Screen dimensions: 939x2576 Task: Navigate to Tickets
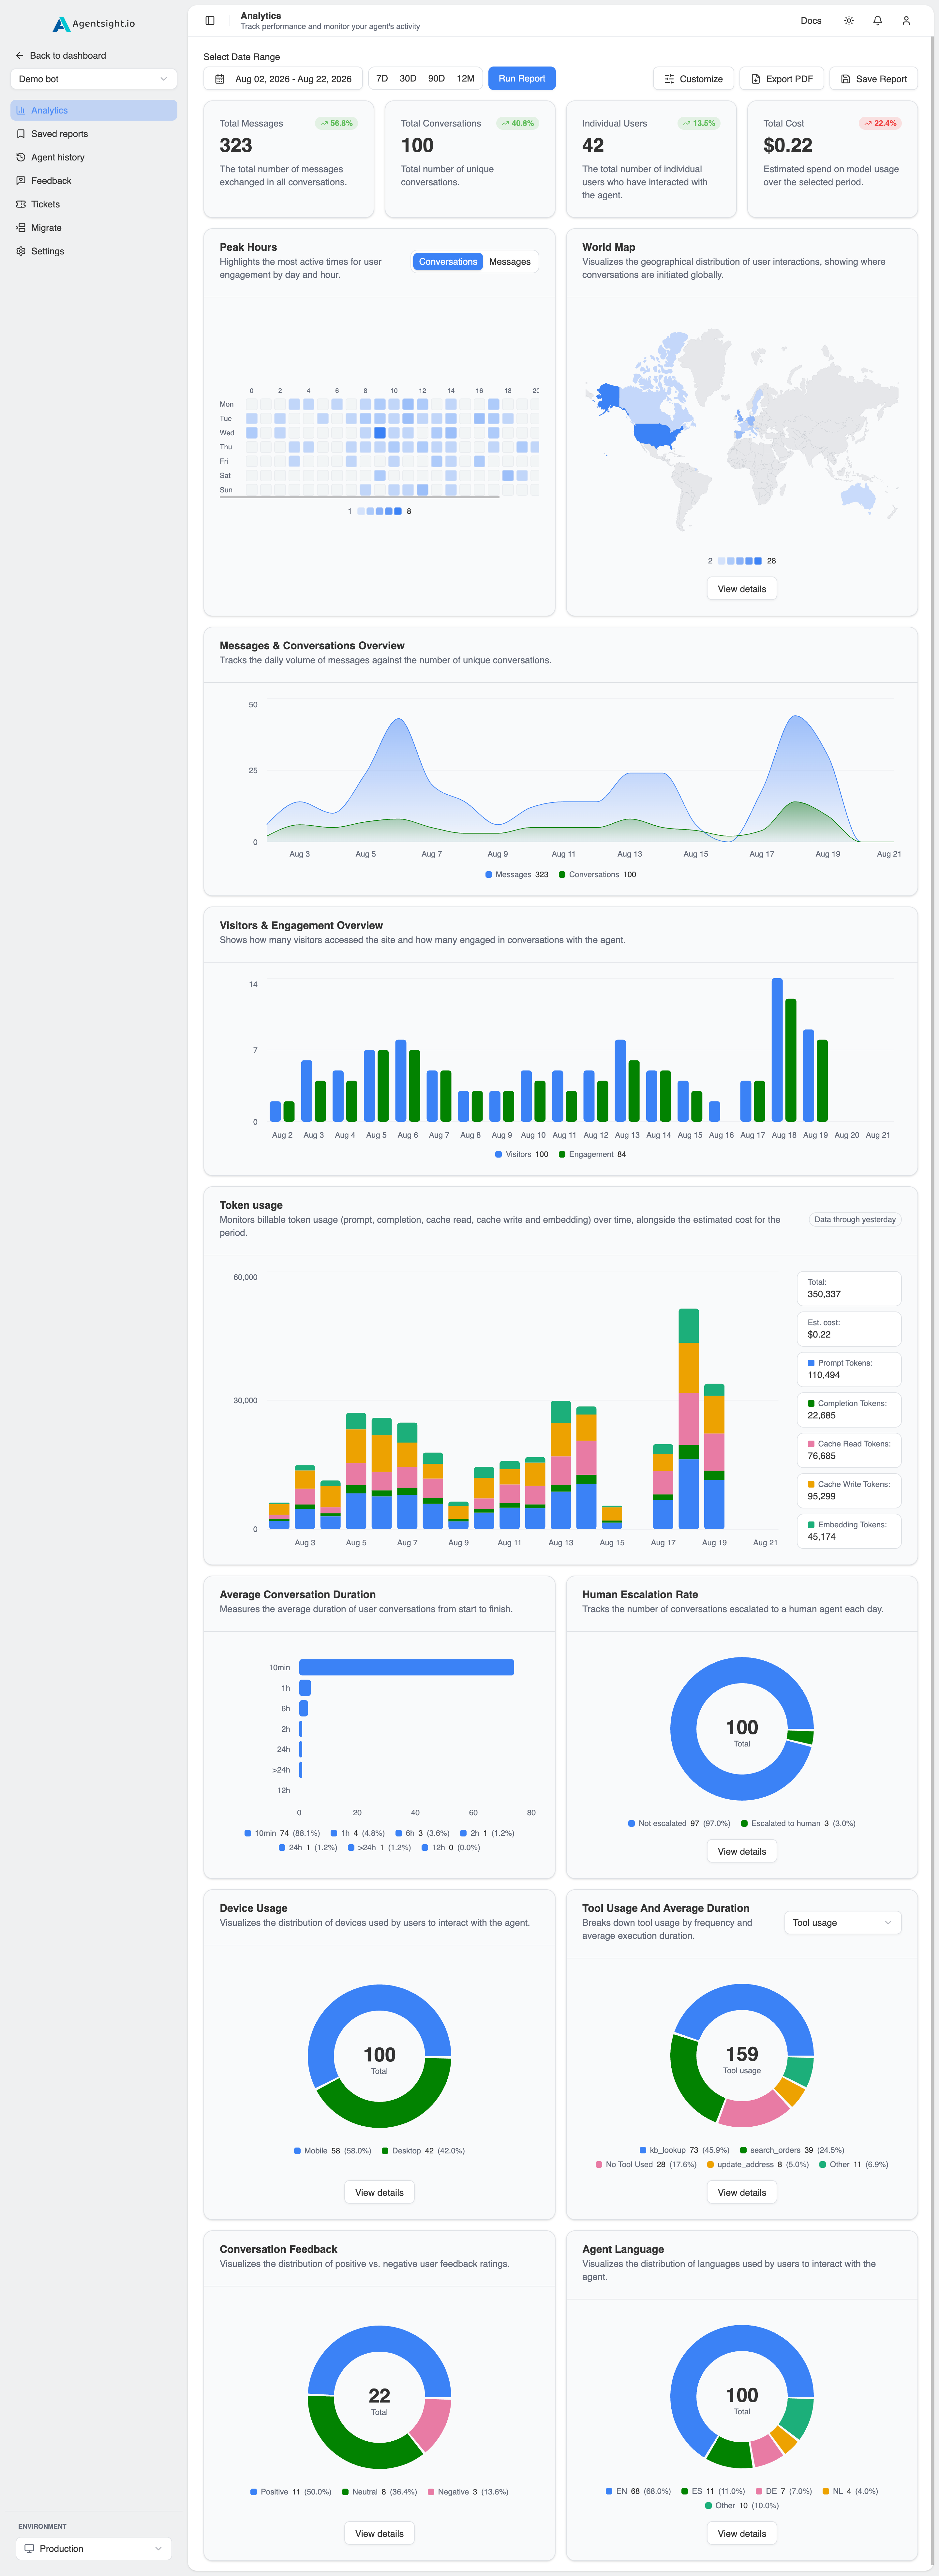(94, 204)
